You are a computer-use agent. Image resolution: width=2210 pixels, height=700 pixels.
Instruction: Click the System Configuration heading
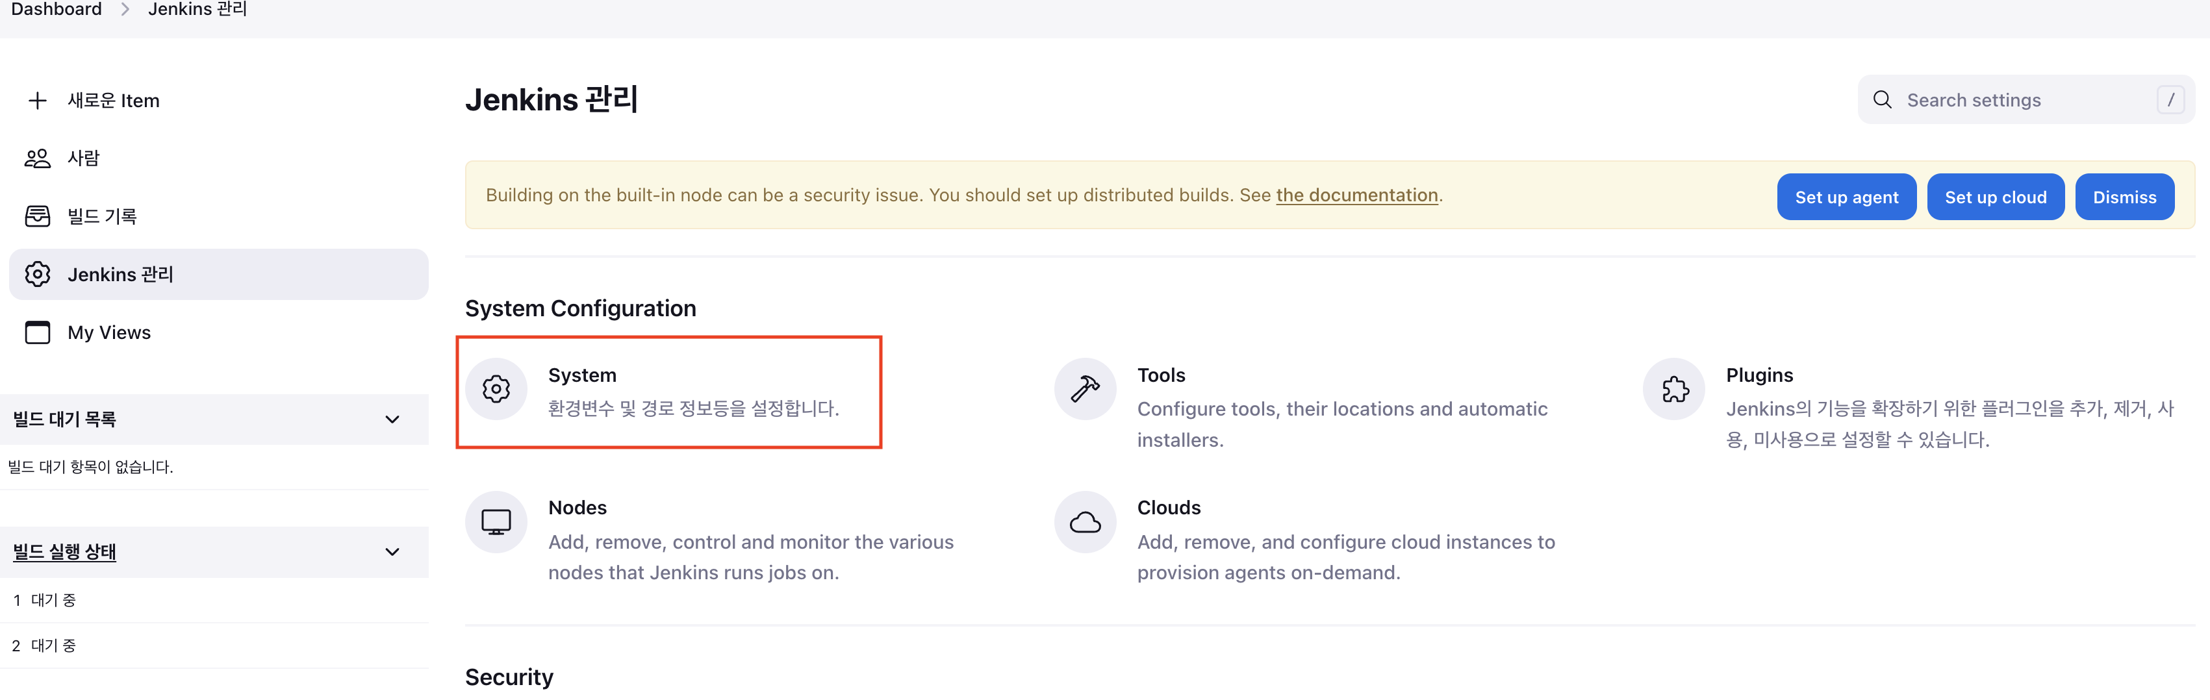click(x=580, y=308)
